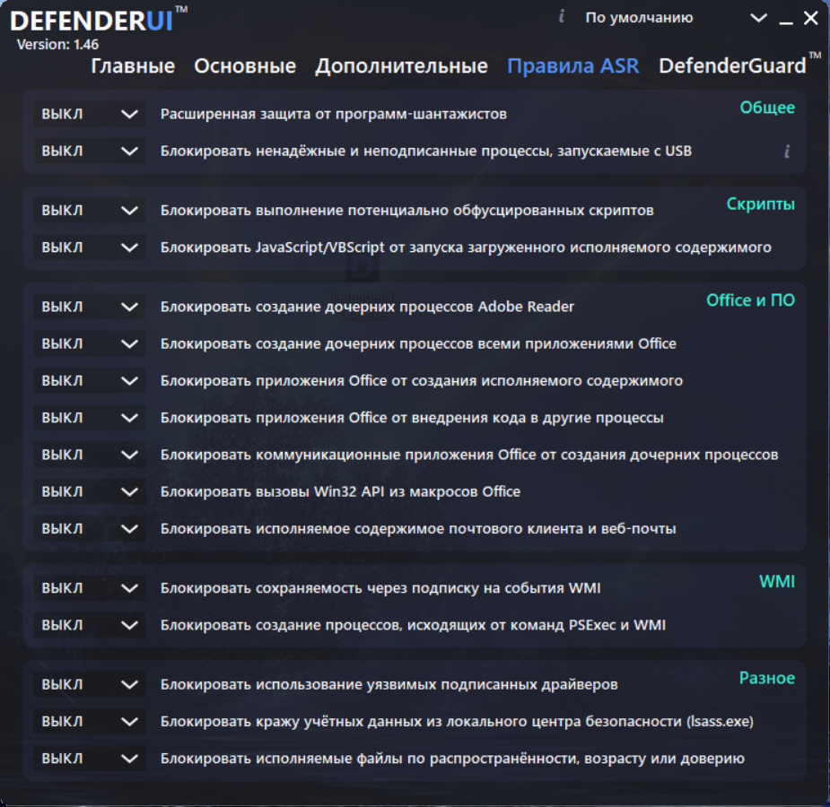Open dropdown for USB unsigned processes rule
830x807 pixels.
(90, 152)
